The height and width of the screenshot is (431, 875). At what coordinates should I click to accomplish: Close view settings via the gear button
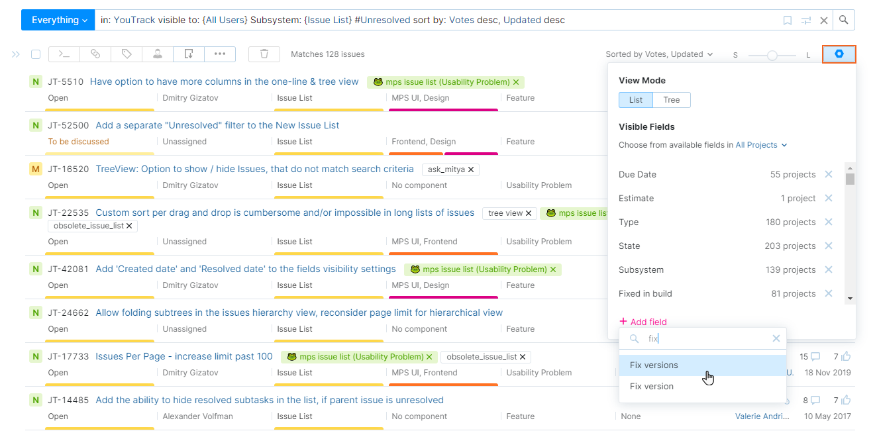(x=839, y=54)
